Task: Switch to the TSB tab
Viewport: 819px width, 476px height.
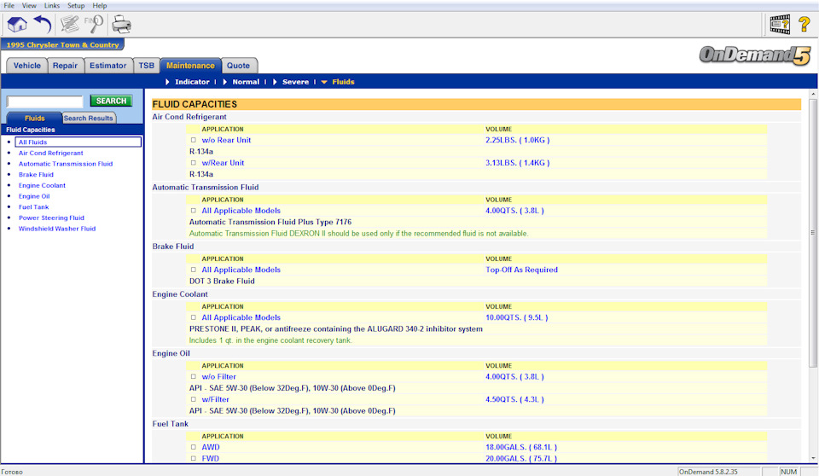Action: click(146, 66)
